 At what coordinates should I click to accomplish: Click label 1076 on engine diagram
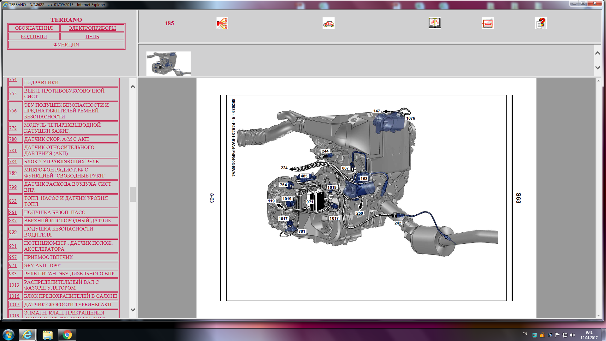[x=411, y=118]
